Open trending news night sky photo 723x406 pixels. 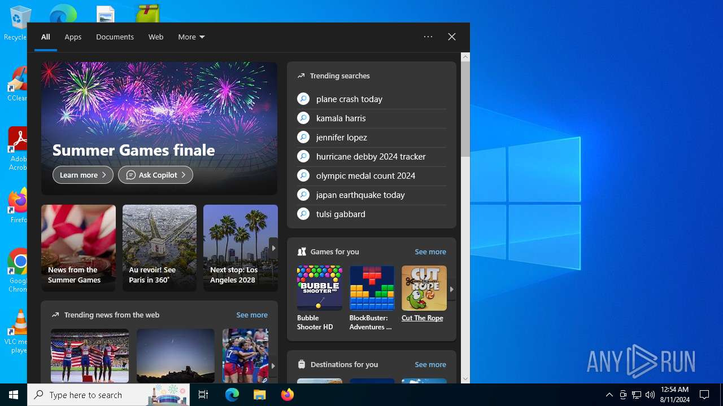[x=176, y=356]
